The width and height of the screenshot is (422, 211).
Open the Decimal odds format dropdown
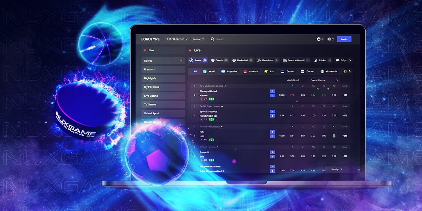(x=199, y=39)
